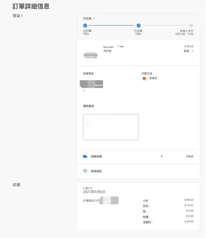This screenshot has width=206, height=238.
Task: Select the 數量：1 quantity text
Action: tap(189, 51)
